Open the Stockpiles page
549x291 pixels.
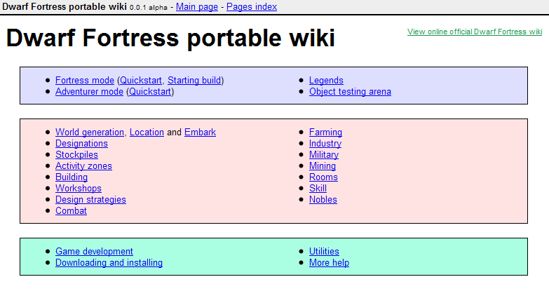(x=76, y=155)
